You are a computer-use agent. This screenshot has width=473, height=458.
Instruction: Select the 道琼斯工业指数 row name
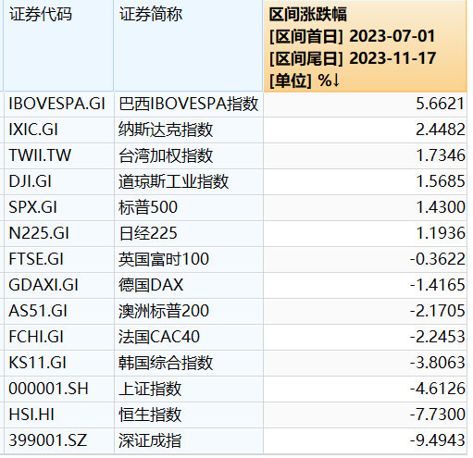(189, 181)
